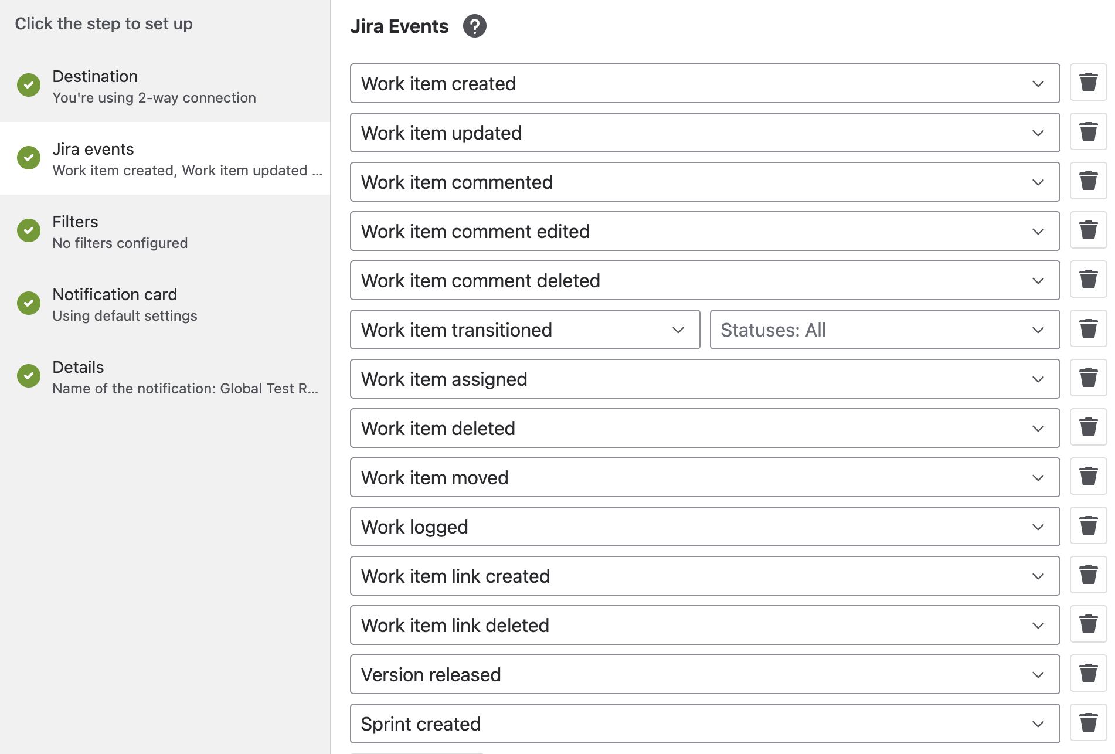
Task: Delete the Work item moved event
Action: [1089, 477]
